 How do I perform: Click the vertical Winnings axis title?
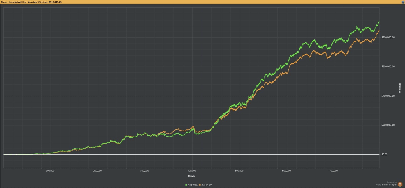click(399, 87)
